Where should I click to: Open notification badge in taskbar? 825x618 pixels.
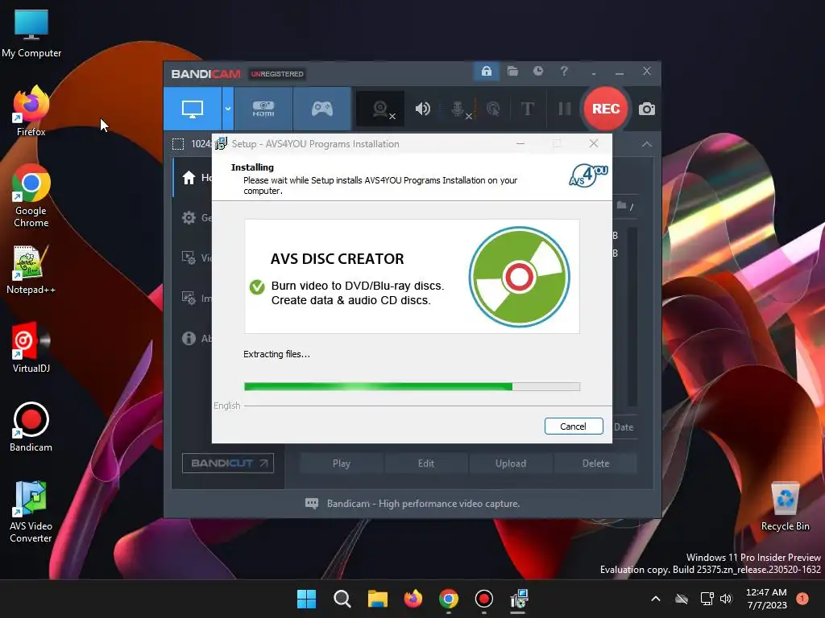pyautogui.click(x=802, y=599)
